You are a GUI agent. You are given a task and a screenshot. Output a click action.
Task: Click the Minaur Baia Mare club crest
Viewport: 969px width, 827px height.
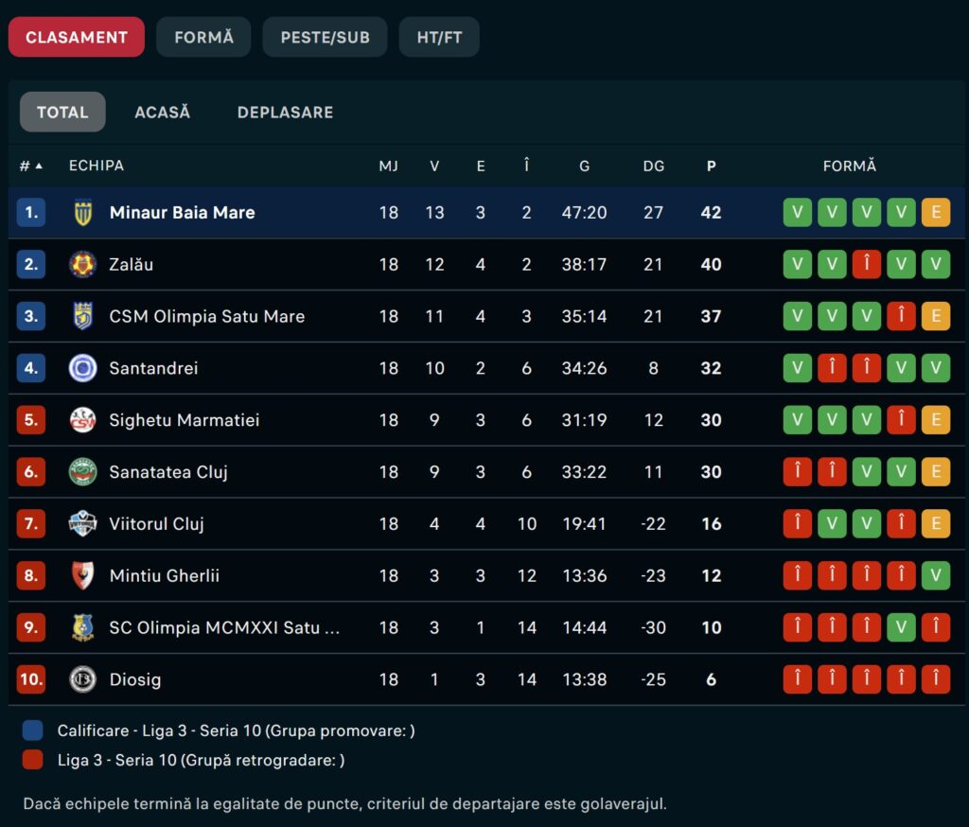83,213
